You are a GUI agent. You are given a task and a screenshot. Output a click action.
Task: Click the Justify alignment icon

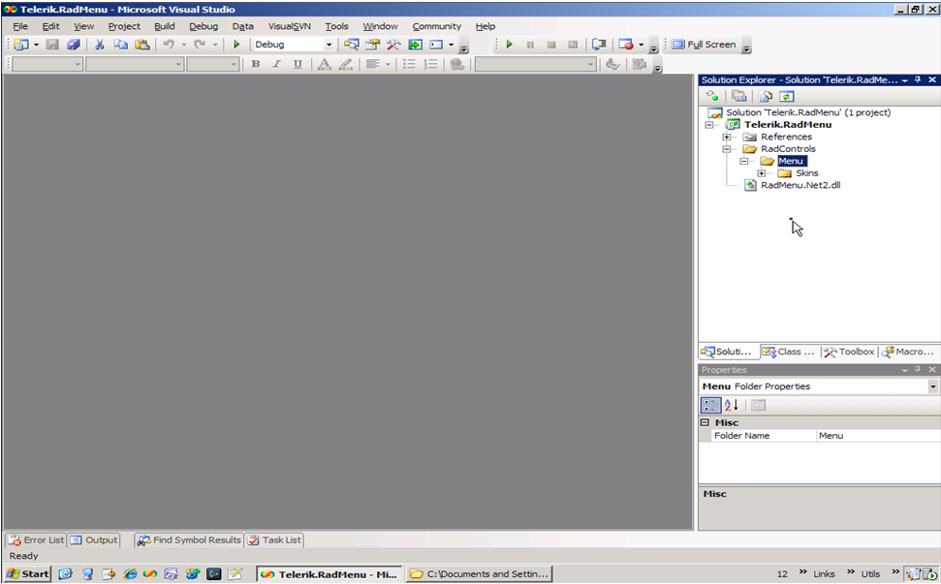[x=373, y=64]
